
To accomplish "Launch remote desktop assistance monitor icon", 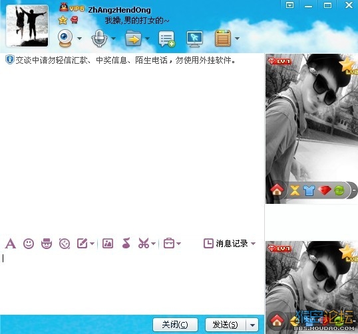I will pos(194,39).
